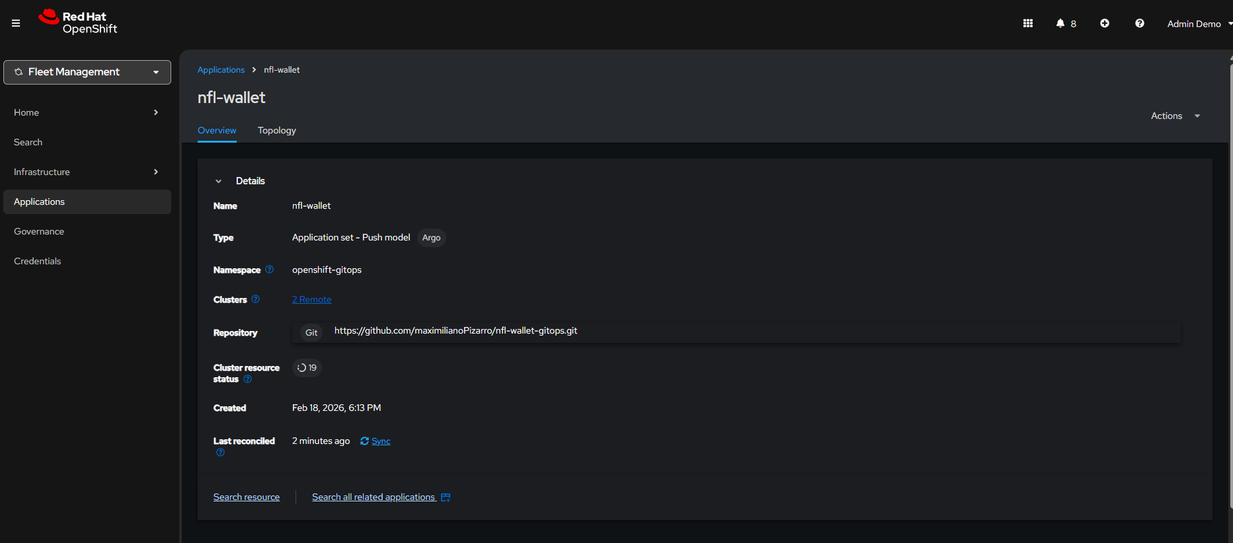The width and height of the screenshot is (1233, 543).
Task: Click the Cluster resource status help icon
Action: pyautogui.click(x=248, y=379)
